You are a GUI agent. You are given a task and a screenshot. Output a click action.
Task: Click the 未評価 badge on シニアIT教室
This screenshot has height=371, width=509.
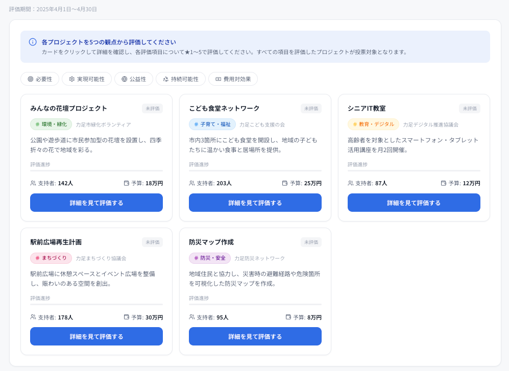pyautogui.click(x=470, y=108)
